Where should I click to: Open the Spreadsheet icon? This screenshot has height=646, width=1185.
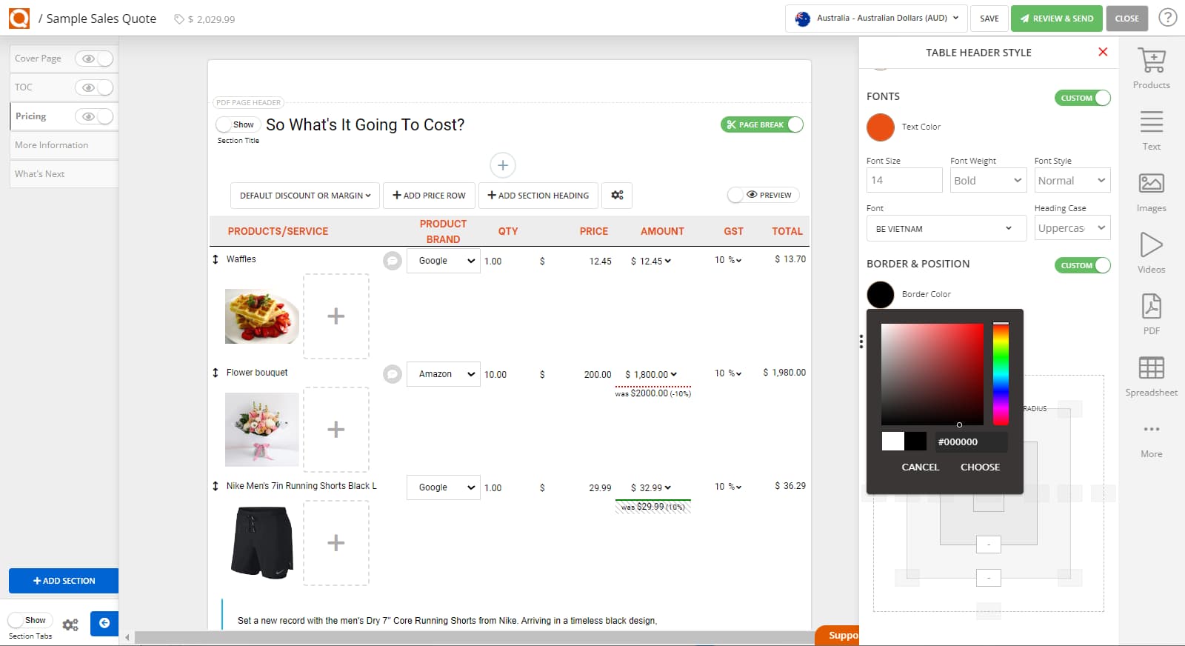pyautogui.click(x=1151, y=367)
